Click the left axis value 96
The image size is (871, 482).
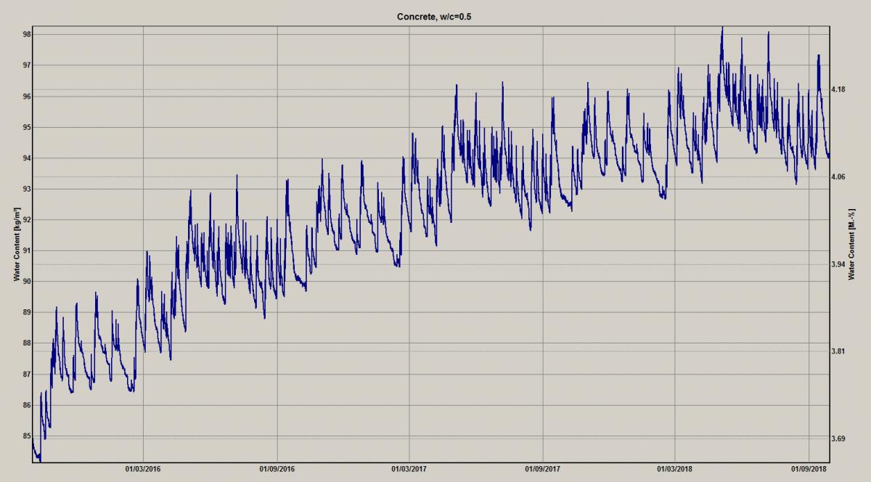(x=26, y=96)
